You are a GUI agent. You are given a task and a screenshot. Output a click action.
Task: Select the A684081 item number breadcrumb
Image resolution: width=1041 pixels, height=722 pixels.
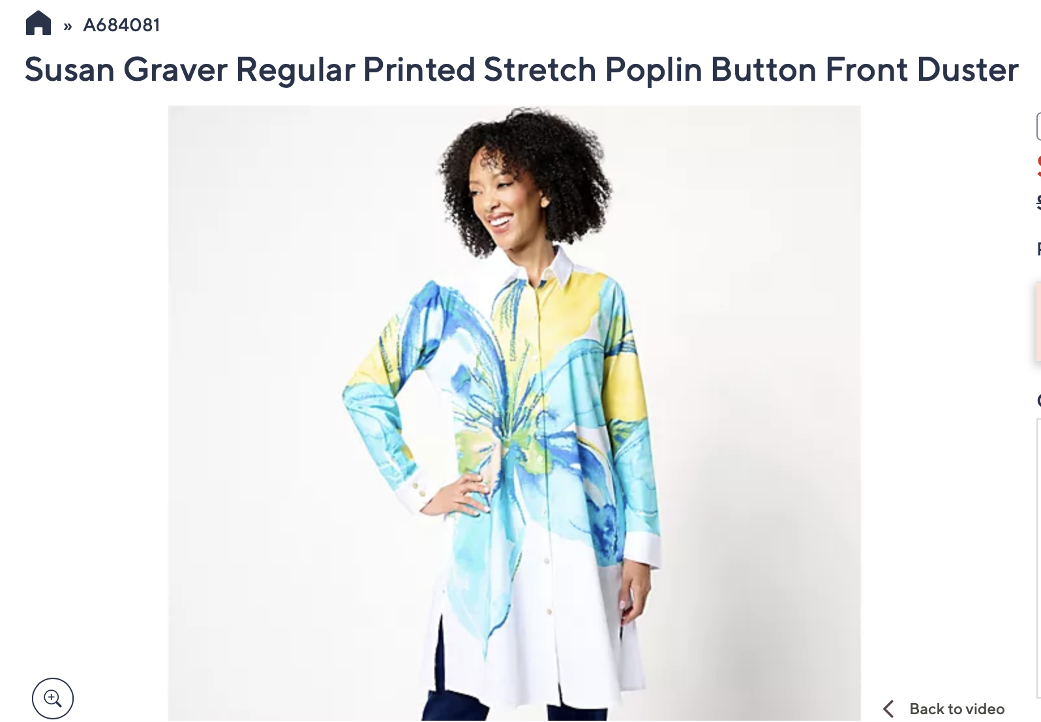coord(121,25)
